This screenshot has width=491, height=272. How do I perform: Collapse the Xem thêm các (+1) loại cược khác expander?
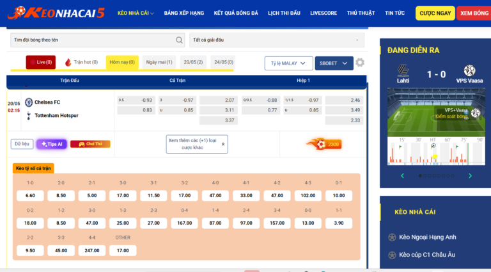pos(197,144)
